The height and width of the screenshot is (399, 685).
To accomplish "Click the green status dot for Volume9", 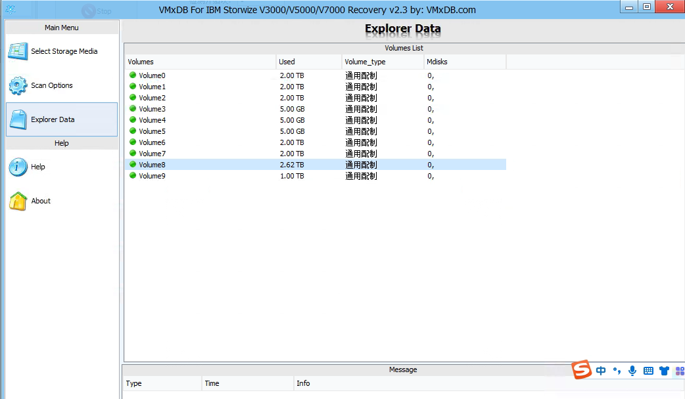I will pos(133,176).
